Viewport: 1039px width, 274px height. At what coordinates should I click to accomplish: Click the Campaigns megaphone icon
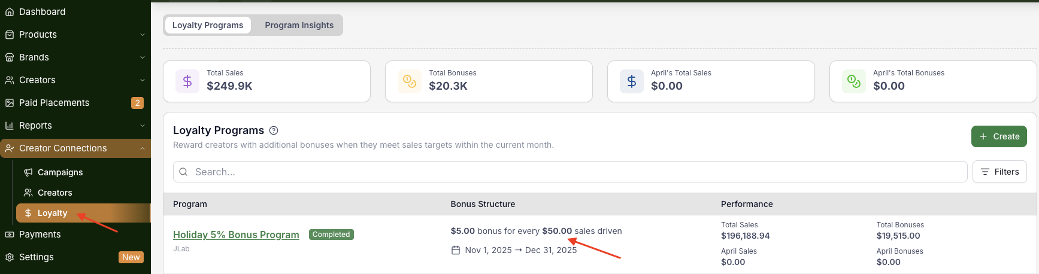(x=28, y=172)
